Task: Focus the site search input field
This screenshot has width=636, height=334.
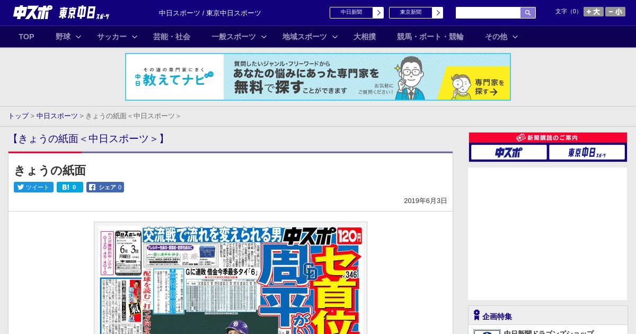Action: [488, 13]
